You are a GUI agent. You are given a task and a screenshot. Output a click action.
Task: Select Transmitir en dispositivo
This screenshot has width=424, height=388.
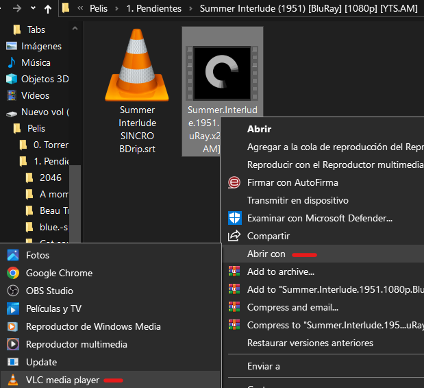click(297, 200)
